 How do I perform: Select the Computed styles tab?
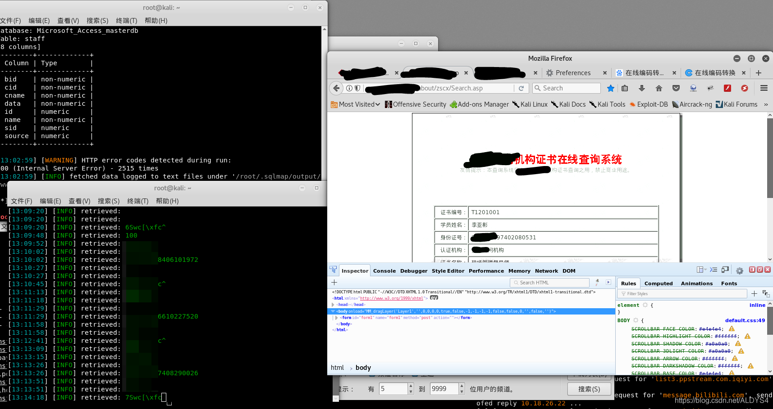coord(659,283)
